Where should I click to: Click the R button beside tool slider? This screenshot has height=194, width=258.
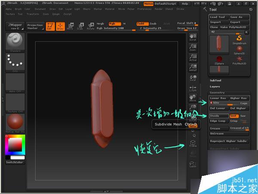coord(246,32)
